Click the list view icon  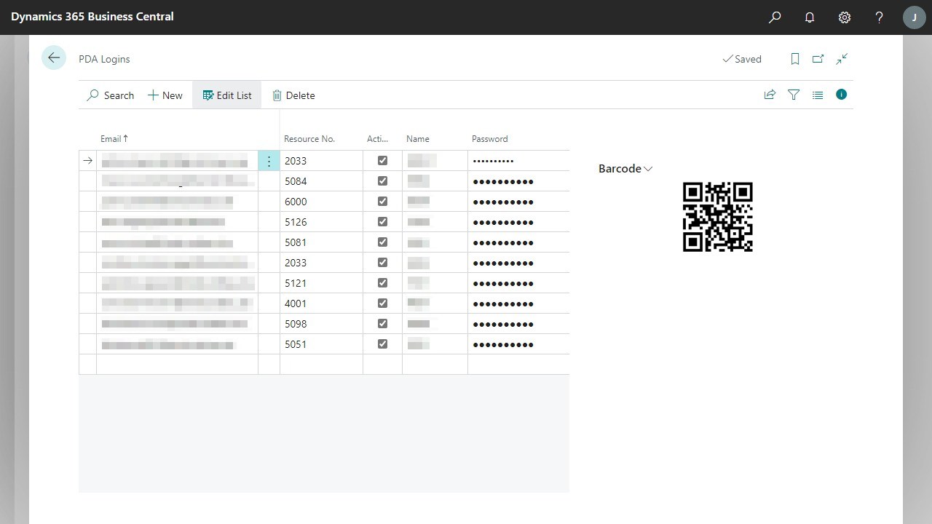pos(817,95)
